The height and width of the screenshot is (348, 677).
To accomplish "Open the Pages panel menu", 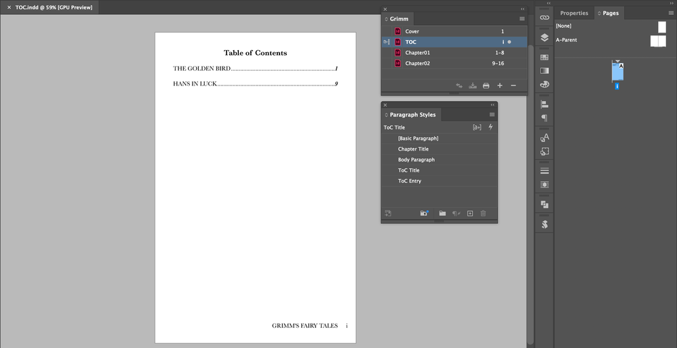I will [672, 13].
